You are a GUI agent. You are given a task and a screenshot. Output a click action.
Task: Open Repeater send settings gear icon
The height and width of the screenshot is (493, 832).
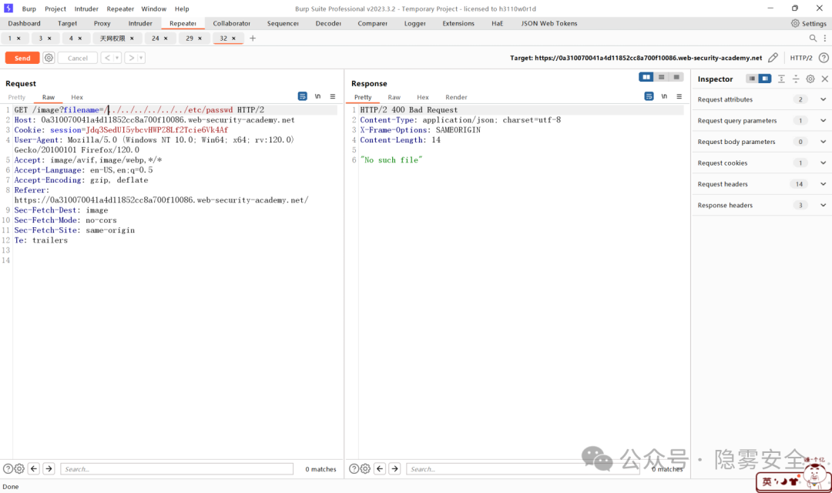49,58
